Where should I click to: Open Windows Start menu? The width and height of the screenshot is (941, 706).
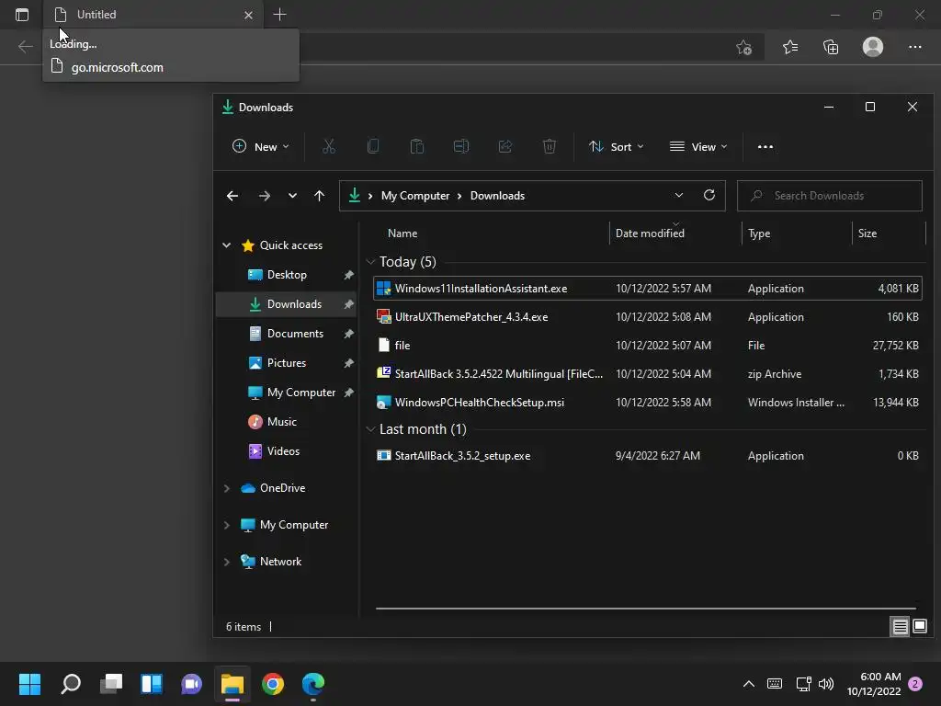pyautogui.click(x=29, y=683)
